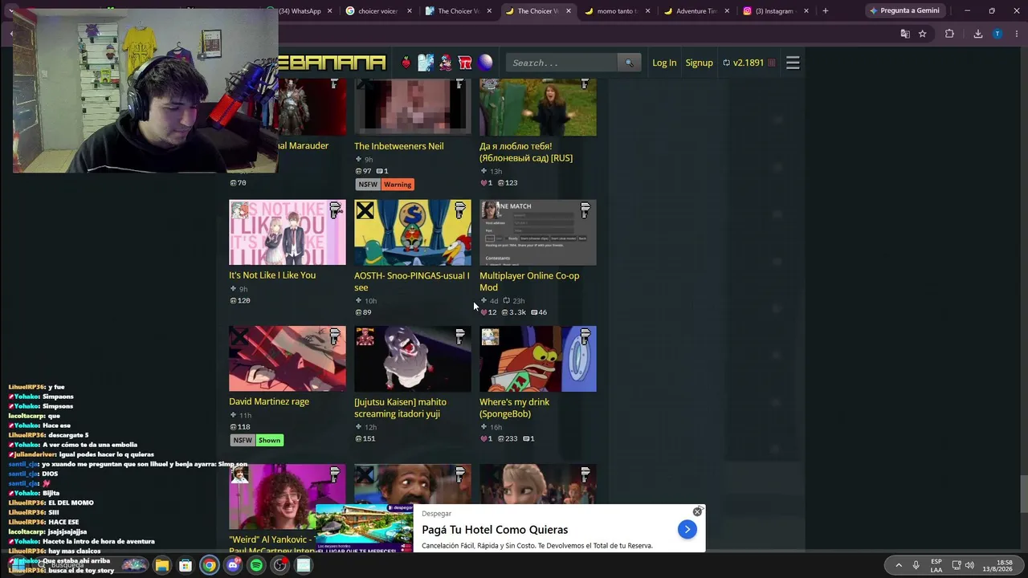The image size is (1028, 578).
Task: Open a new browser tab
Action: pos(825,11)
